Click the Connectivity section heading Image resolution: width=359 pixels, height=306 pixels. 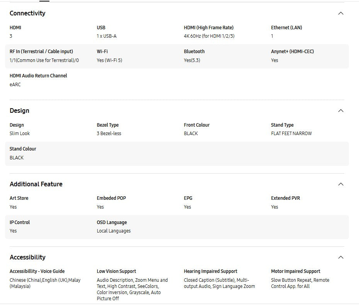click(x=27, y=13)
